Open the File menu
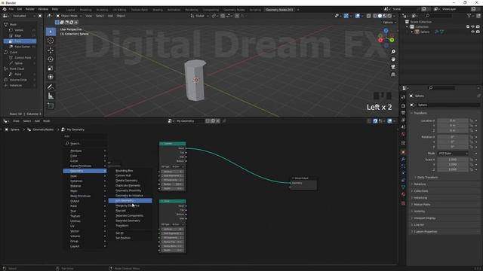483x271 pixels. click(11, 9)
